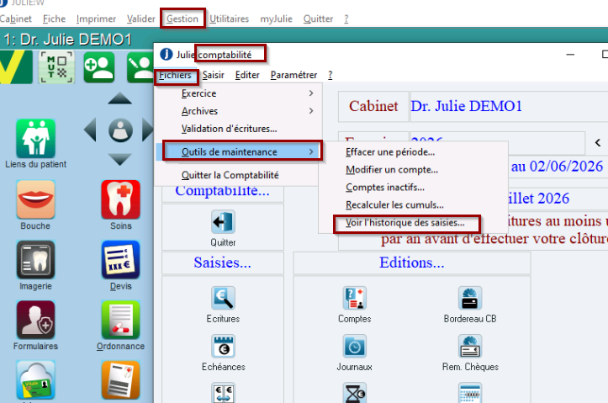Click the Saisies... section header
This screenshot has width=608, height=403.
click(223, 262)
